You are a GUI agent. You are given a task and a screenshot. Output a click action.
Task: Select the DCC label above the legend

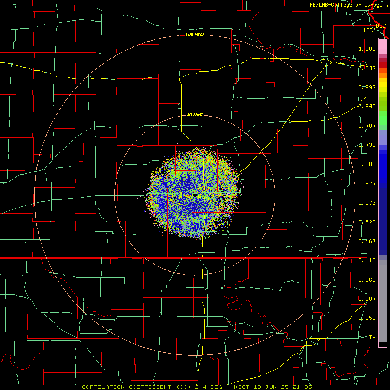point(380,26)
